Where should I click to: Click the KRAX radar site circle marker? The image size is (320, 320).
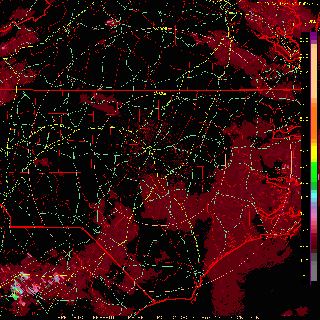[150, 150]
